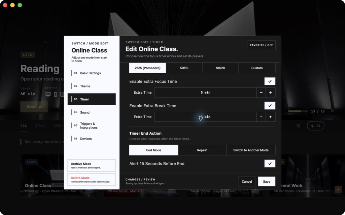This screenshot has width=345, height=215.
Task: Choose Switch to Another Mode option
Action: (x=251, y=150)
